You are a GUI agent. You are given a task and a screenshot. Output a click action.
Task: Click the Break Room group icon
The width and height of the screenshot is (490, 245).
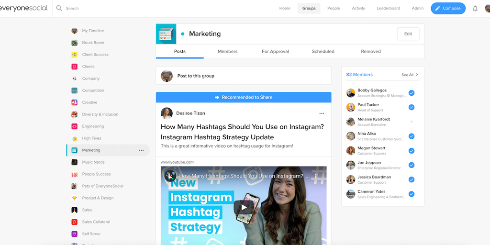[74, 43]
